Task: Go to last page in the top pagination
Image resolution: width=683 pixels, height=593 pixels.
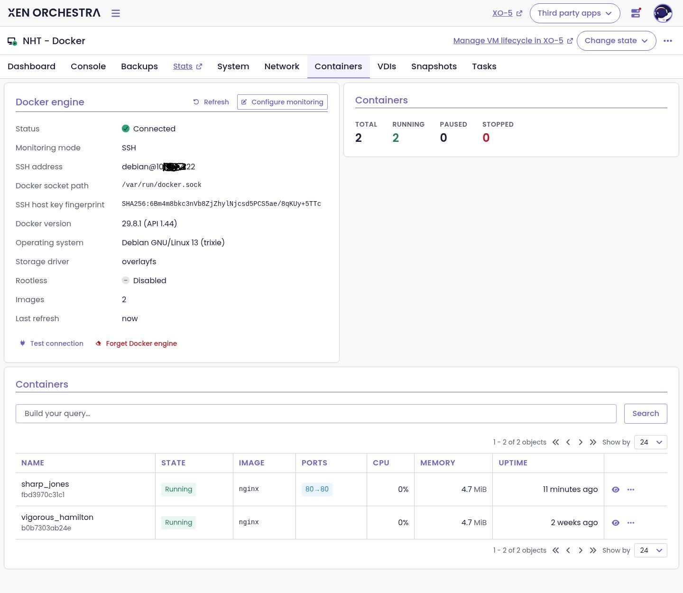Action: (593, 442)
